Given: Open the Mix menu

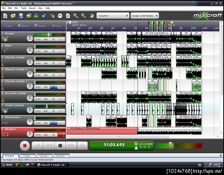Looking at the screenshot, I should (x=16, y=8).
